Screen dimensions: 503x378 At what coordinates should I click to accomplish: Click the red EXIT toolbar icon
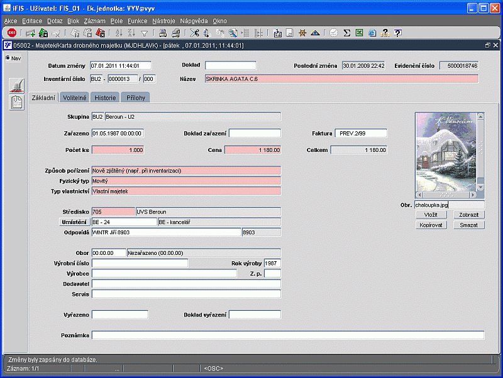[x=12, y=33]
